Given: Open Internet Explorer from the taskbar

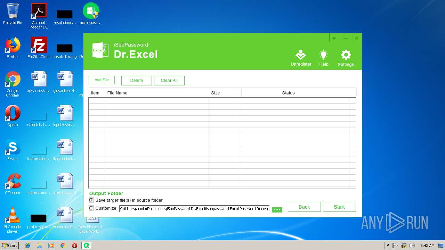Looking at the screenshot, I should pyautogui.click(x=28, y=245).
